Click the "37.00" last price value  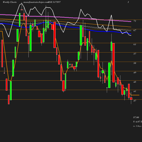(136, 117)
